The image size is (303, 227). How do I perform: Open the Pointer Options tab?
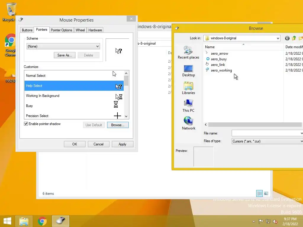pyautogui.click(x=62, y=30)
